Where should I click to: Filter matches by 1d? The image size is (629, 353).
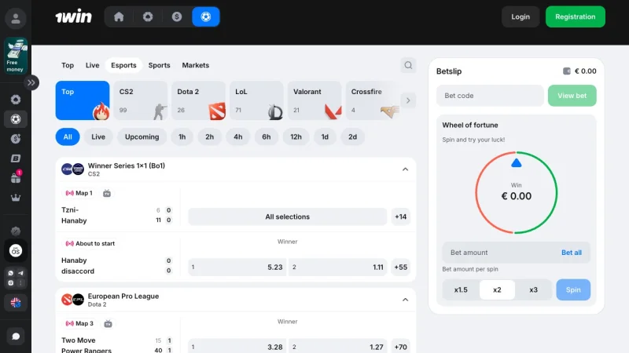pyautogui.click(x=325, y=136)
